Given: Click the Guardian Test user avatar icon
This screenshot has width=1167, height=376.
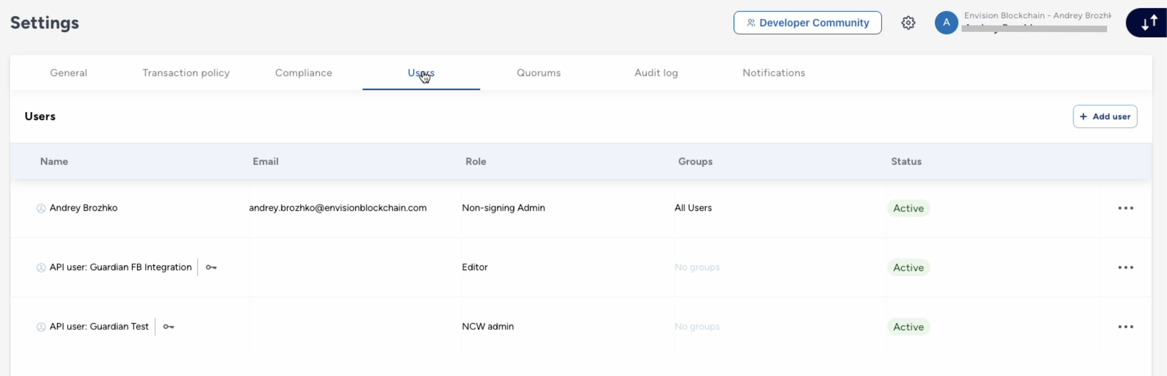Looking at the screenshot, I should coord(41,327).
